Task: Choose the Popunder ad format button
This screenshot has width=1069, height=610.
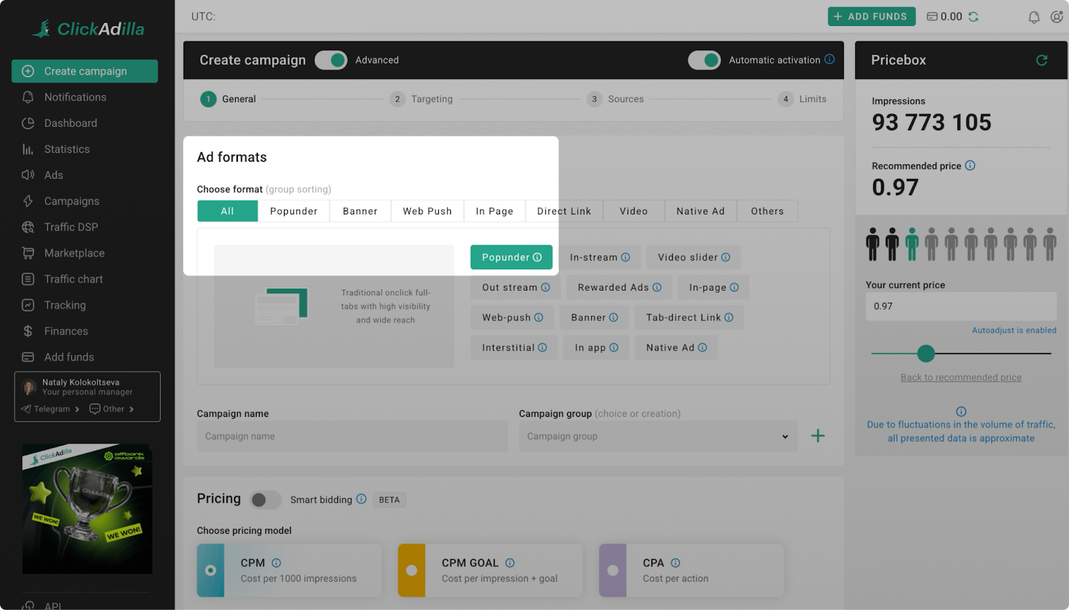Action: tap(511, 257)
